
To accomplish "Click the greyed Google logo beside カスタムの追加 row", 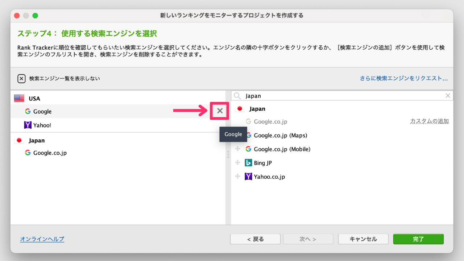I will point(248,121).
